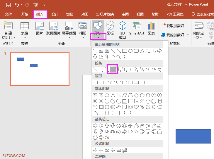Select the straight line under 线条
Viewport: 214px width, 159px height.
tap(95, 70)
